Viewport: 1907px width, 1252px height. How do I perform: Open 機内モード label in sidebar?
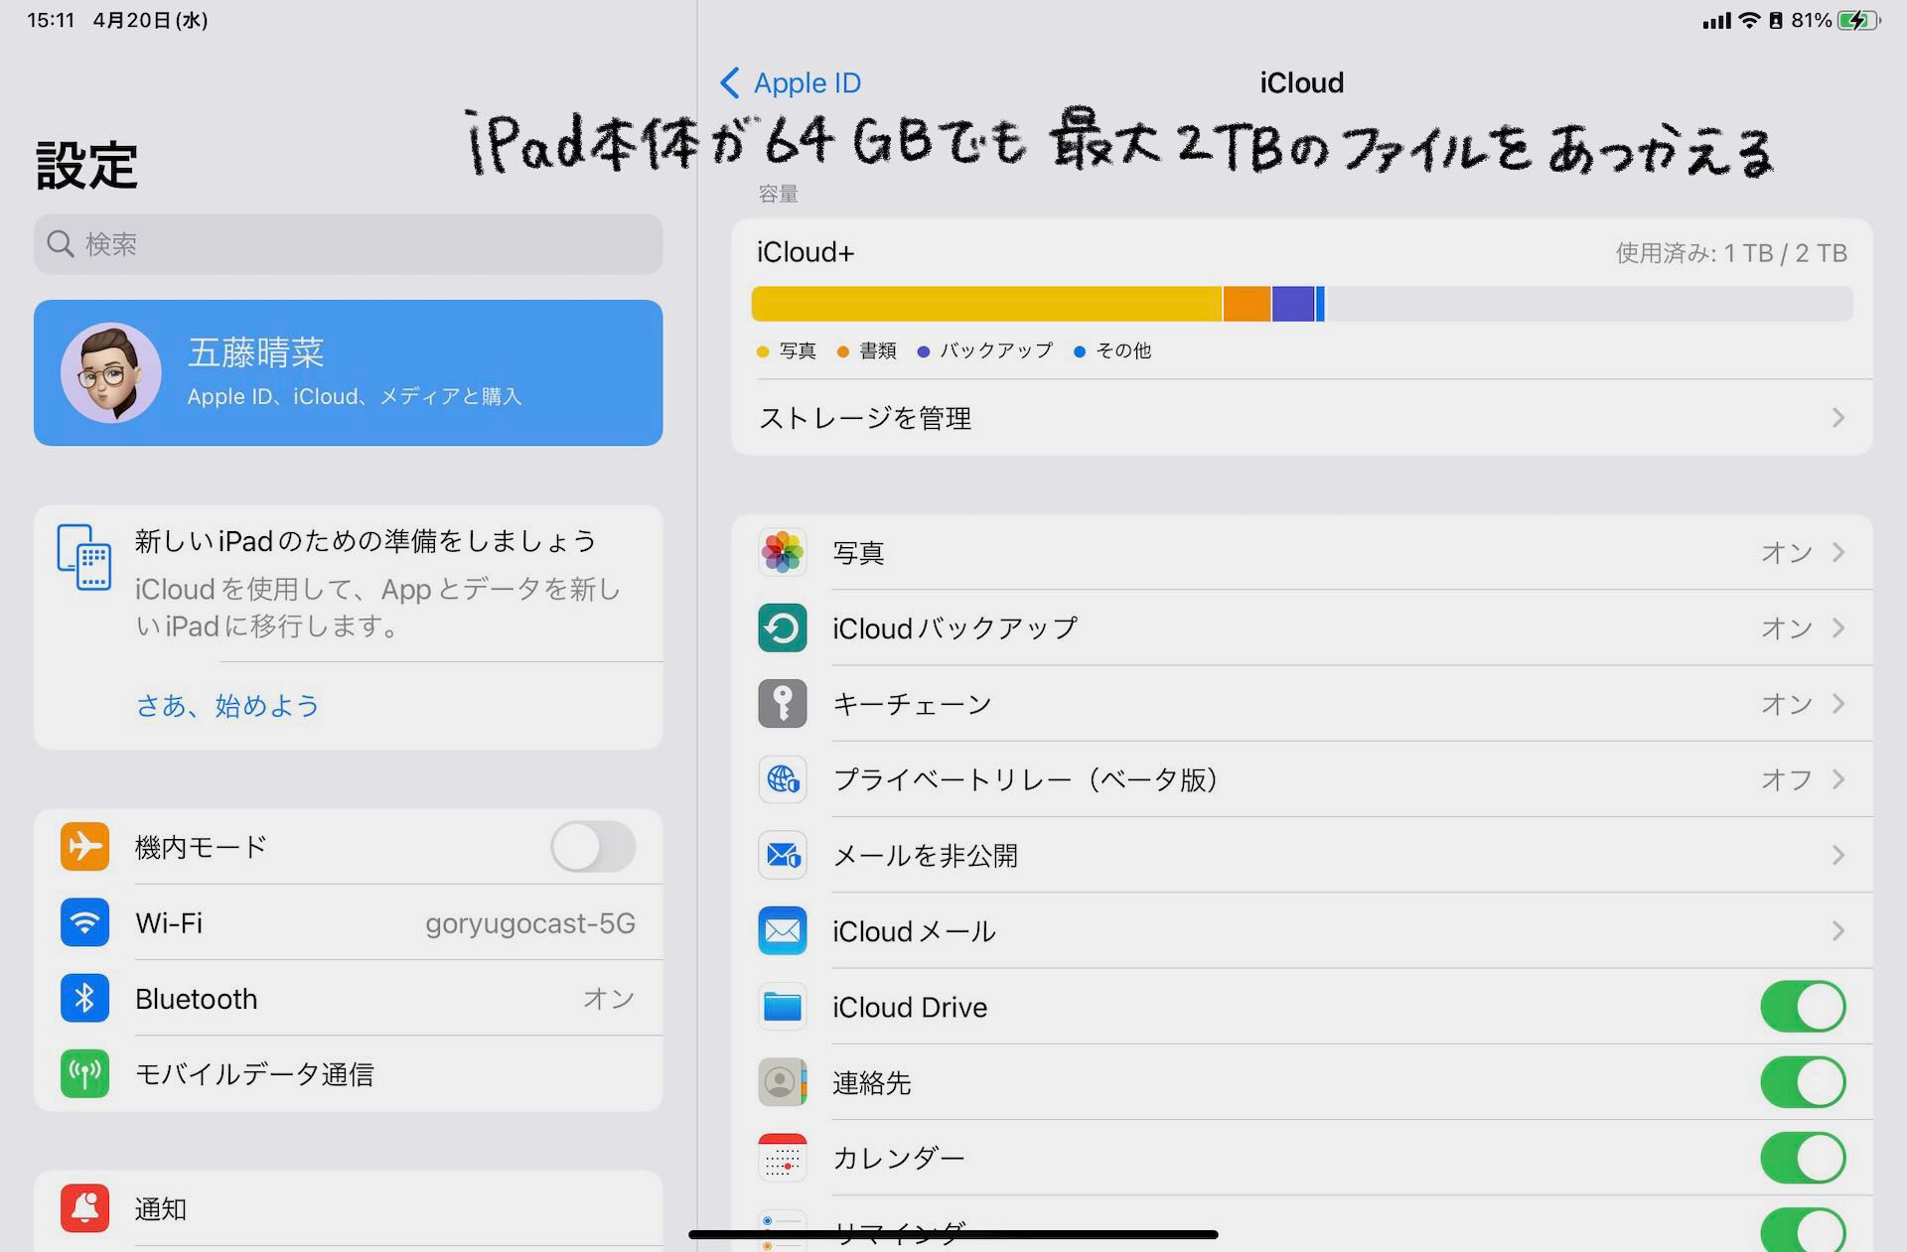(x=202, y=847)
